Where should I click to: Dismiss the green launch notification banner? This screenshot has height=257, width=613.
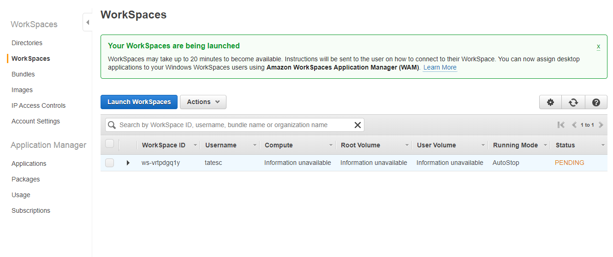598,47
